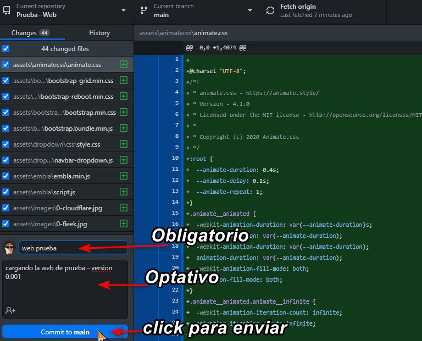Click the added-file icon for 0-cloudflare.jpg
This screenshot has width=422, height=341.
coord(124,208)
